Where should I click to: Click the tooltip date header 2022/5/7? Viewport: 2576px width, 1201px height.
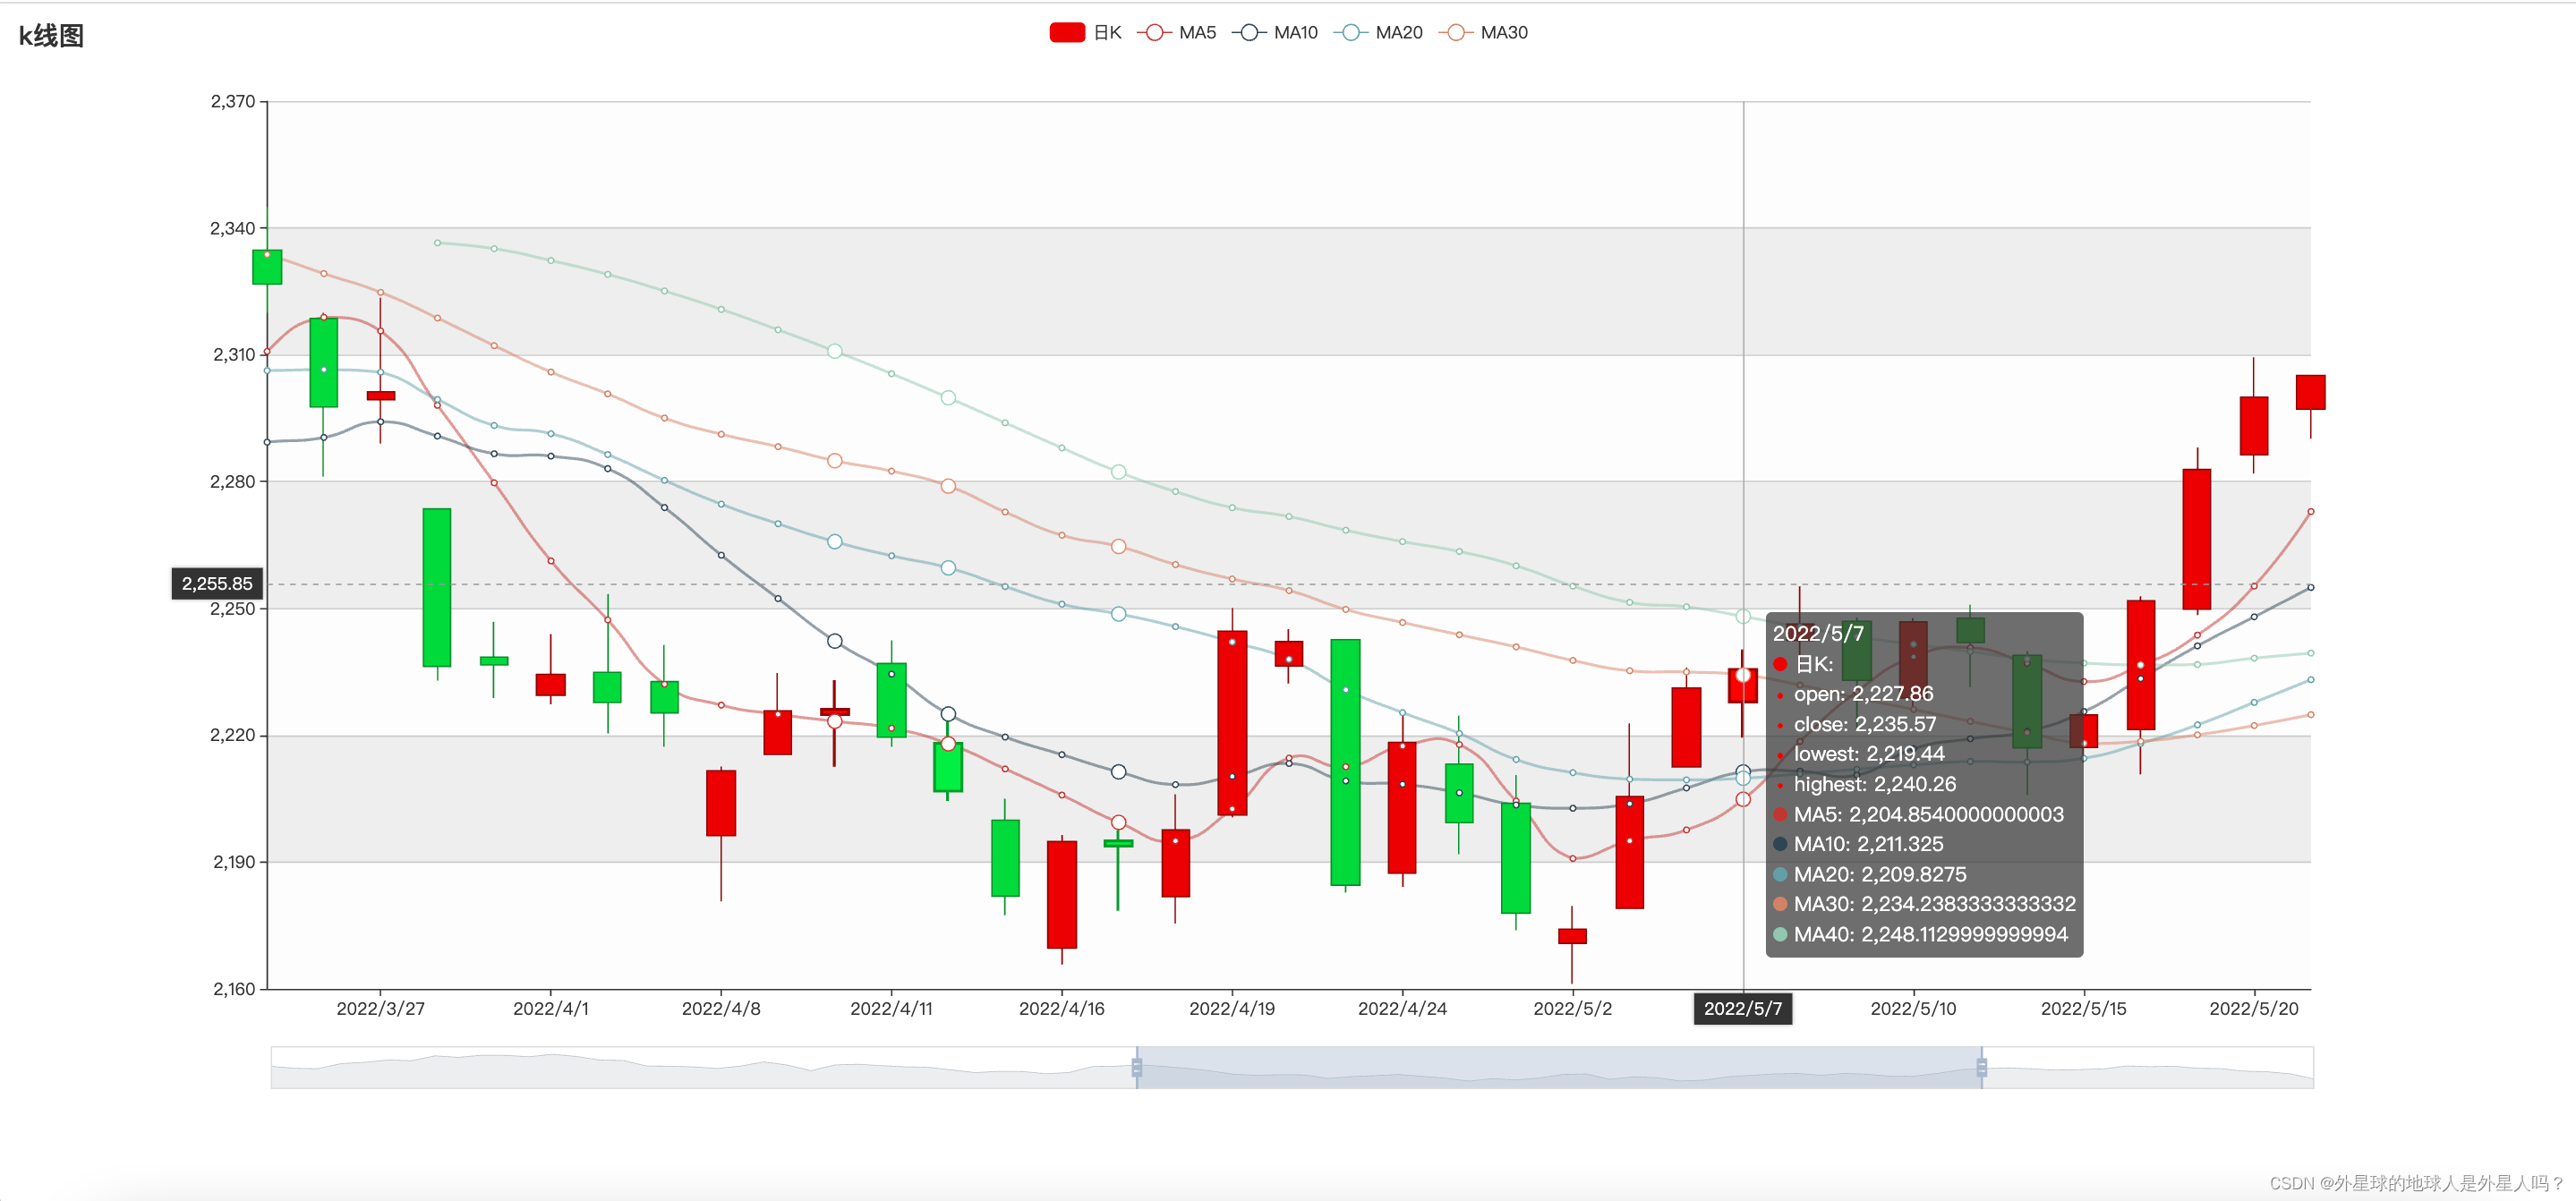click(x=1818, y=633)
